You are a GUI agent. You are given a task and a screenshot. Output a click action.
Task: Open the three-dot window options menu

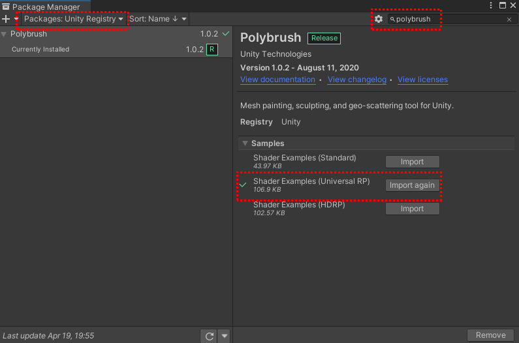pos(491,5)
